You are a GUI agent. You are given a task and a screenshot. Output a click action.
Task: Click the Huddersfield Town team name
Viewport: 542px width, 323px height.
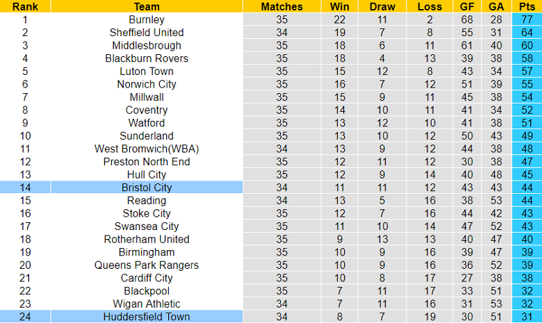147,317
